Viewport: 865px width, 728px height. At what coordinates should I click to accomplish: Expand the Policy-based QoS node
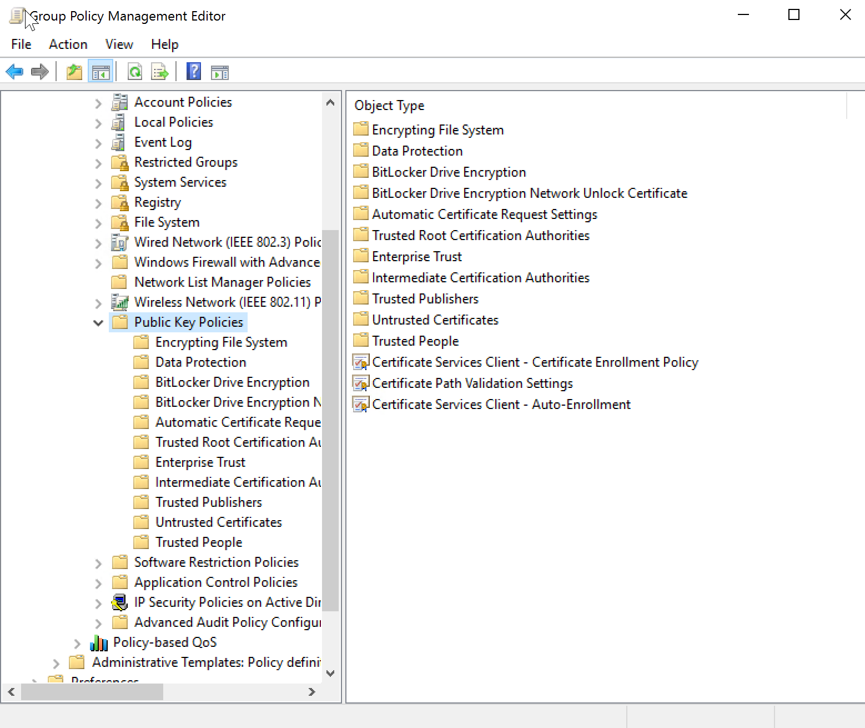77,643
